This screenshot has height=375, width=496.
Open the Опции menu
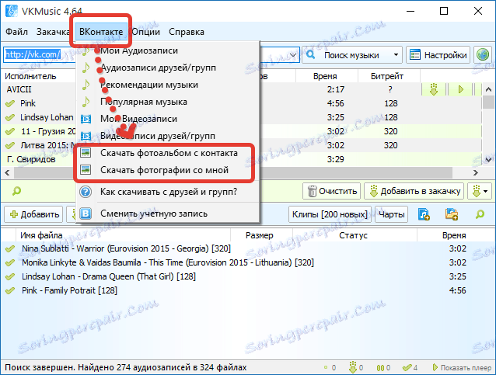pos(146,32)
